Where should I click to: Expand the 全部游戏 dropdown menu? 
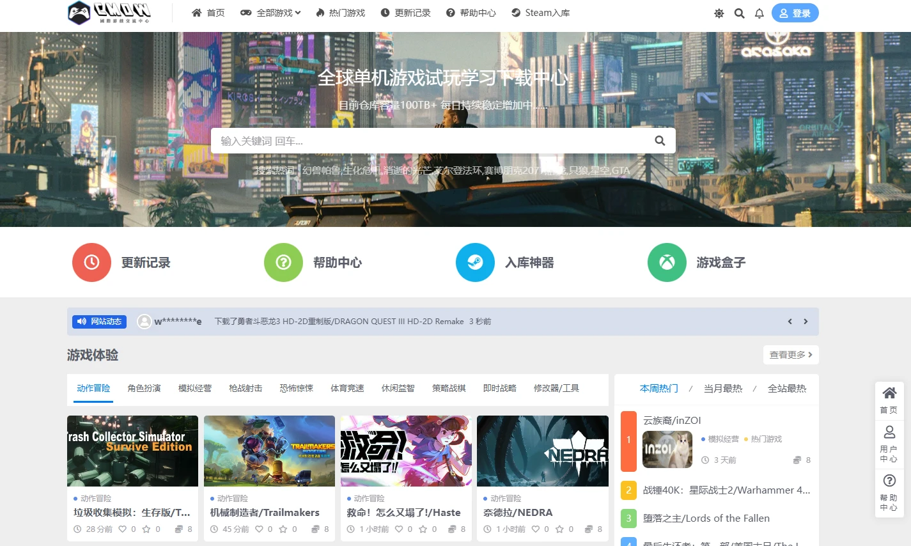(x=270, y=13)
